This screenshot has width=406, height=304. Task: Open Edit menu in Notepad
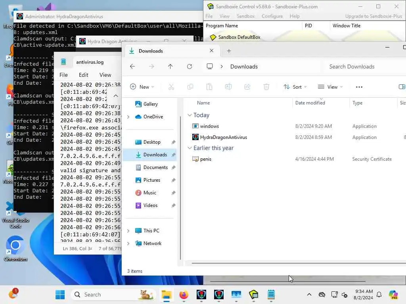pos(83,75)
